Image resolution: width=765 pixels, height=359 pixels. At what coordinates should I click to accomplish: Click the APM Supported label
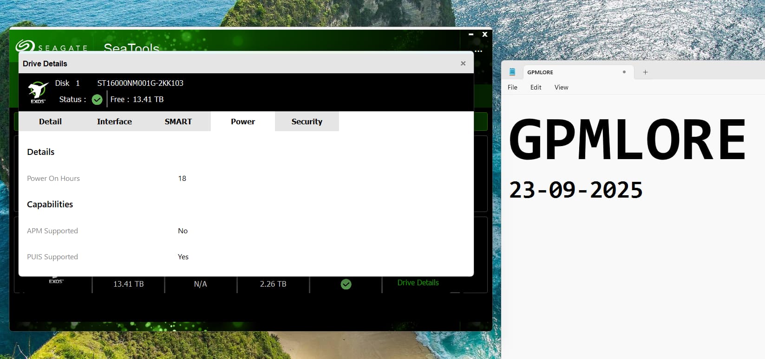click(52, 231)
